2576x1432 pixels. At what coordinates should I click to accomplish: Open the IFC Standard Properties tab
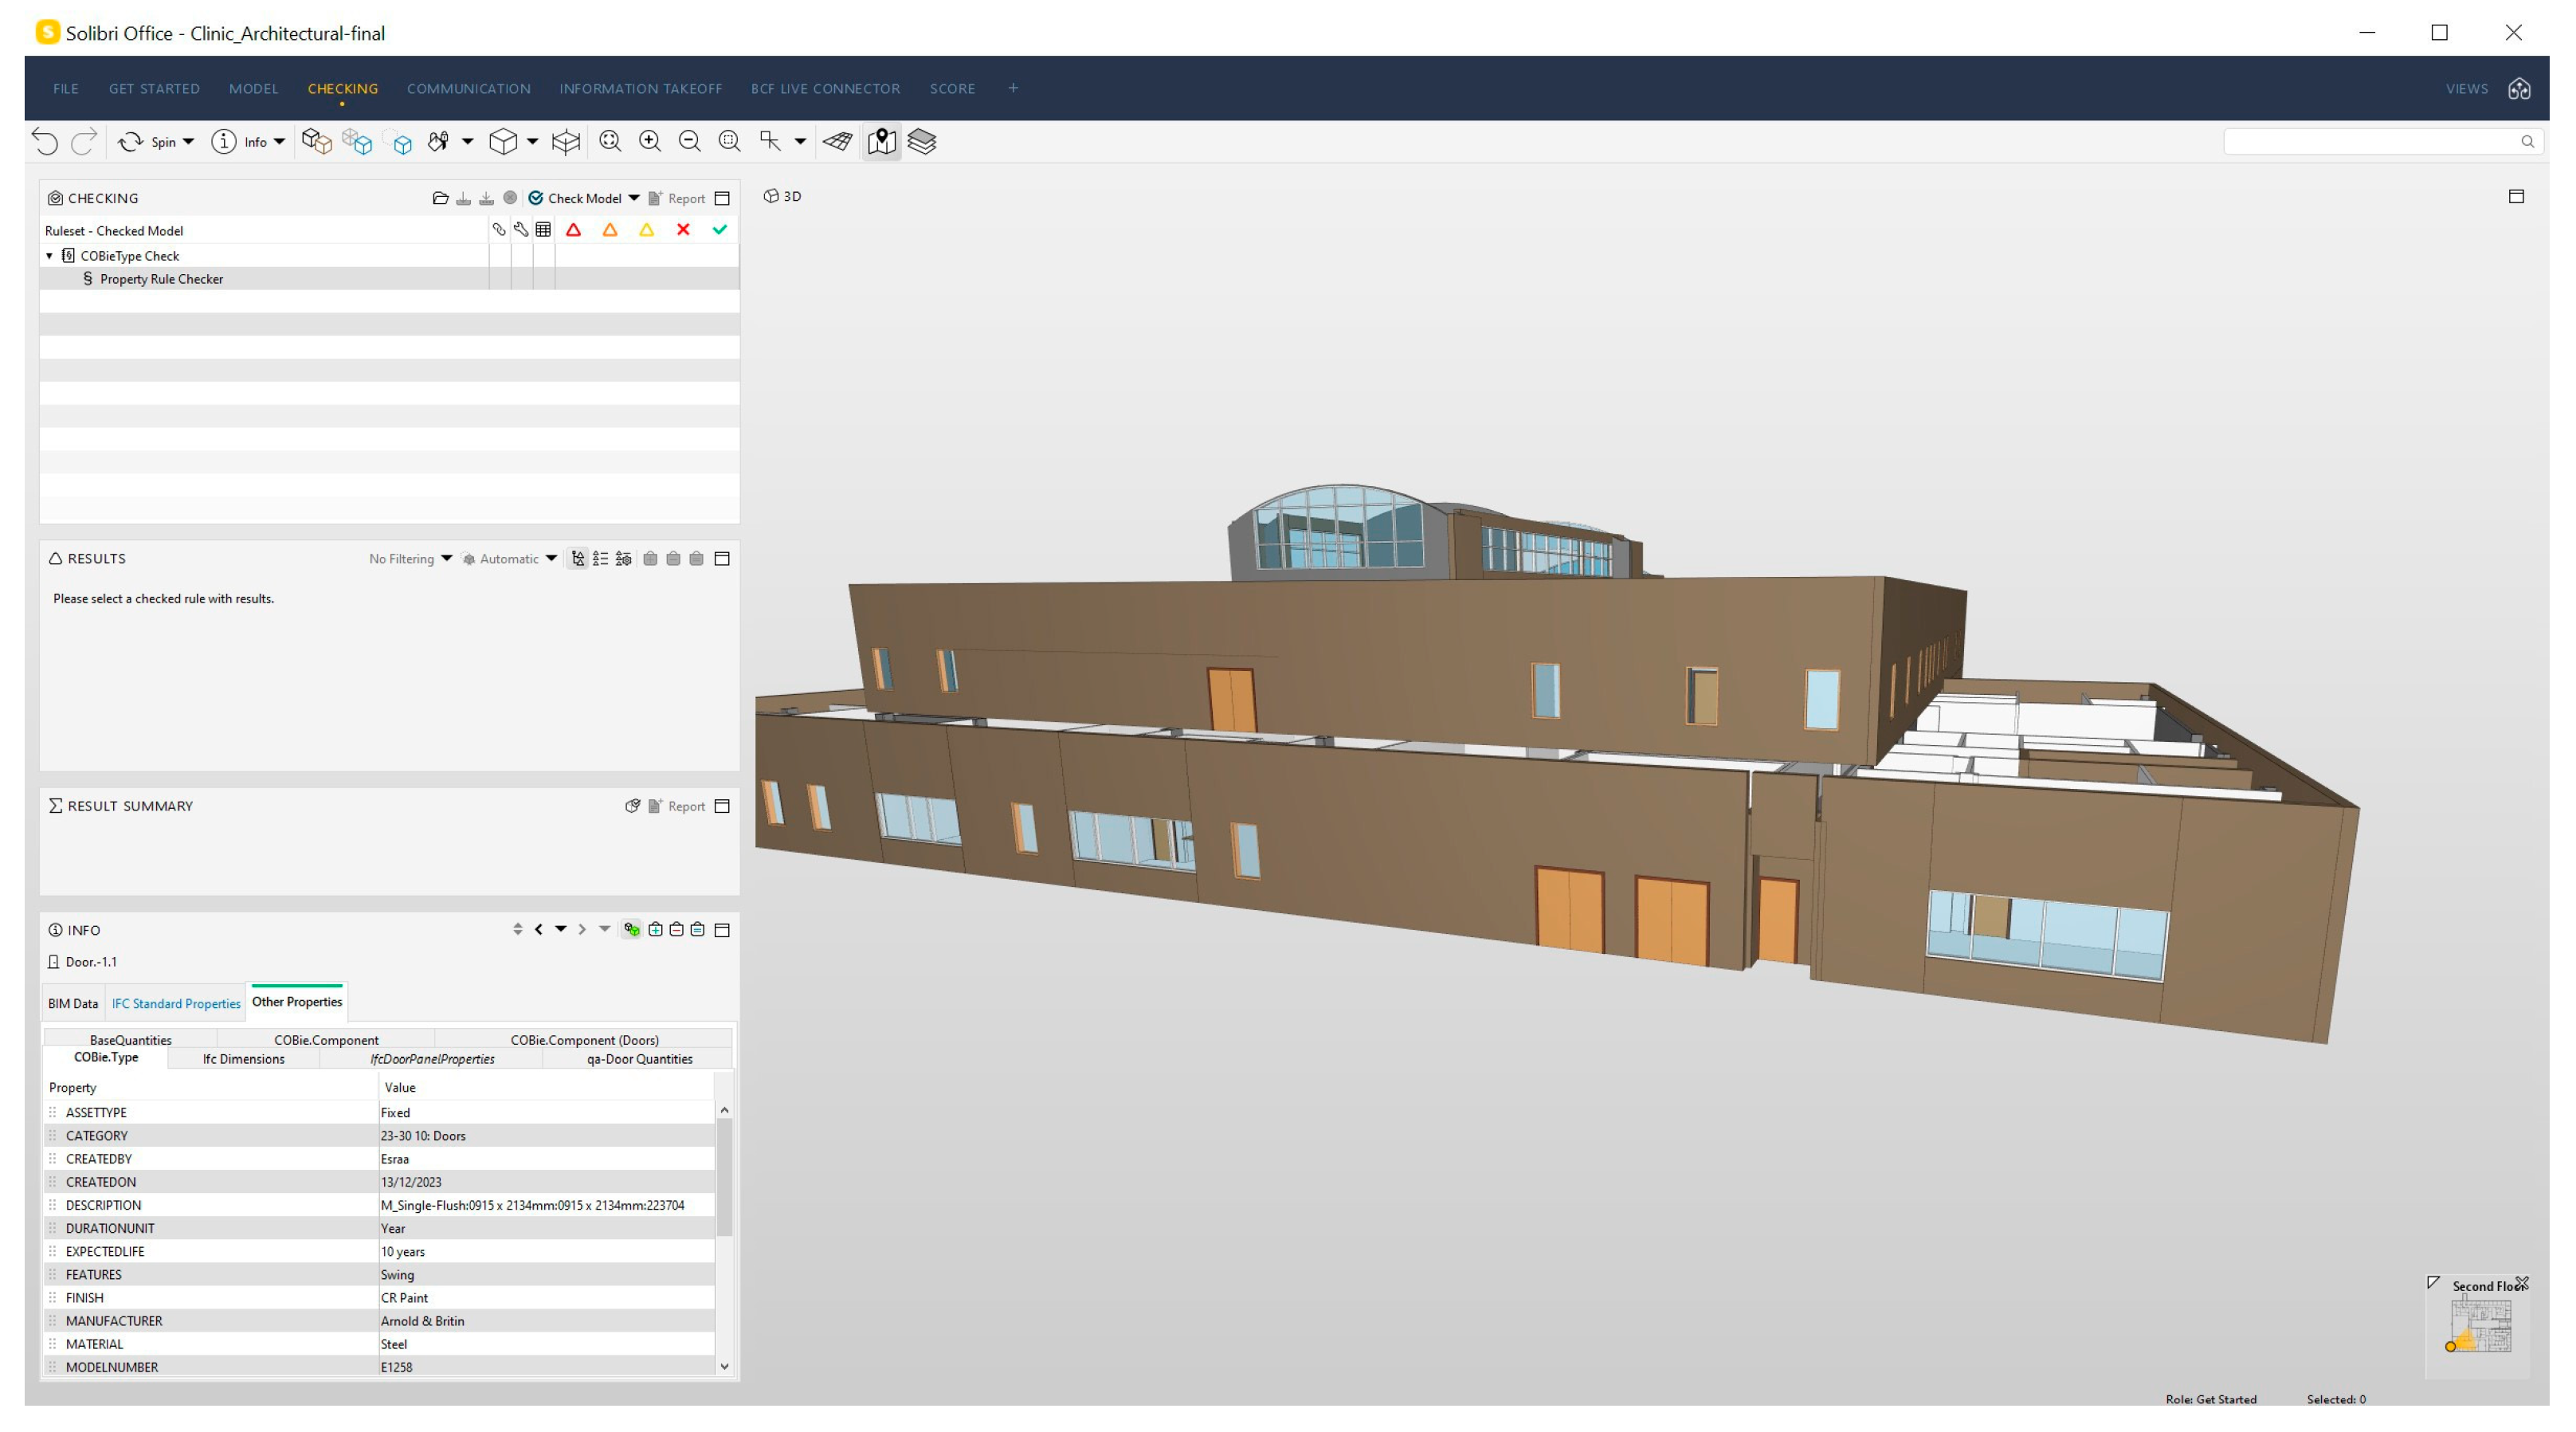click(x=176, y=1003)
